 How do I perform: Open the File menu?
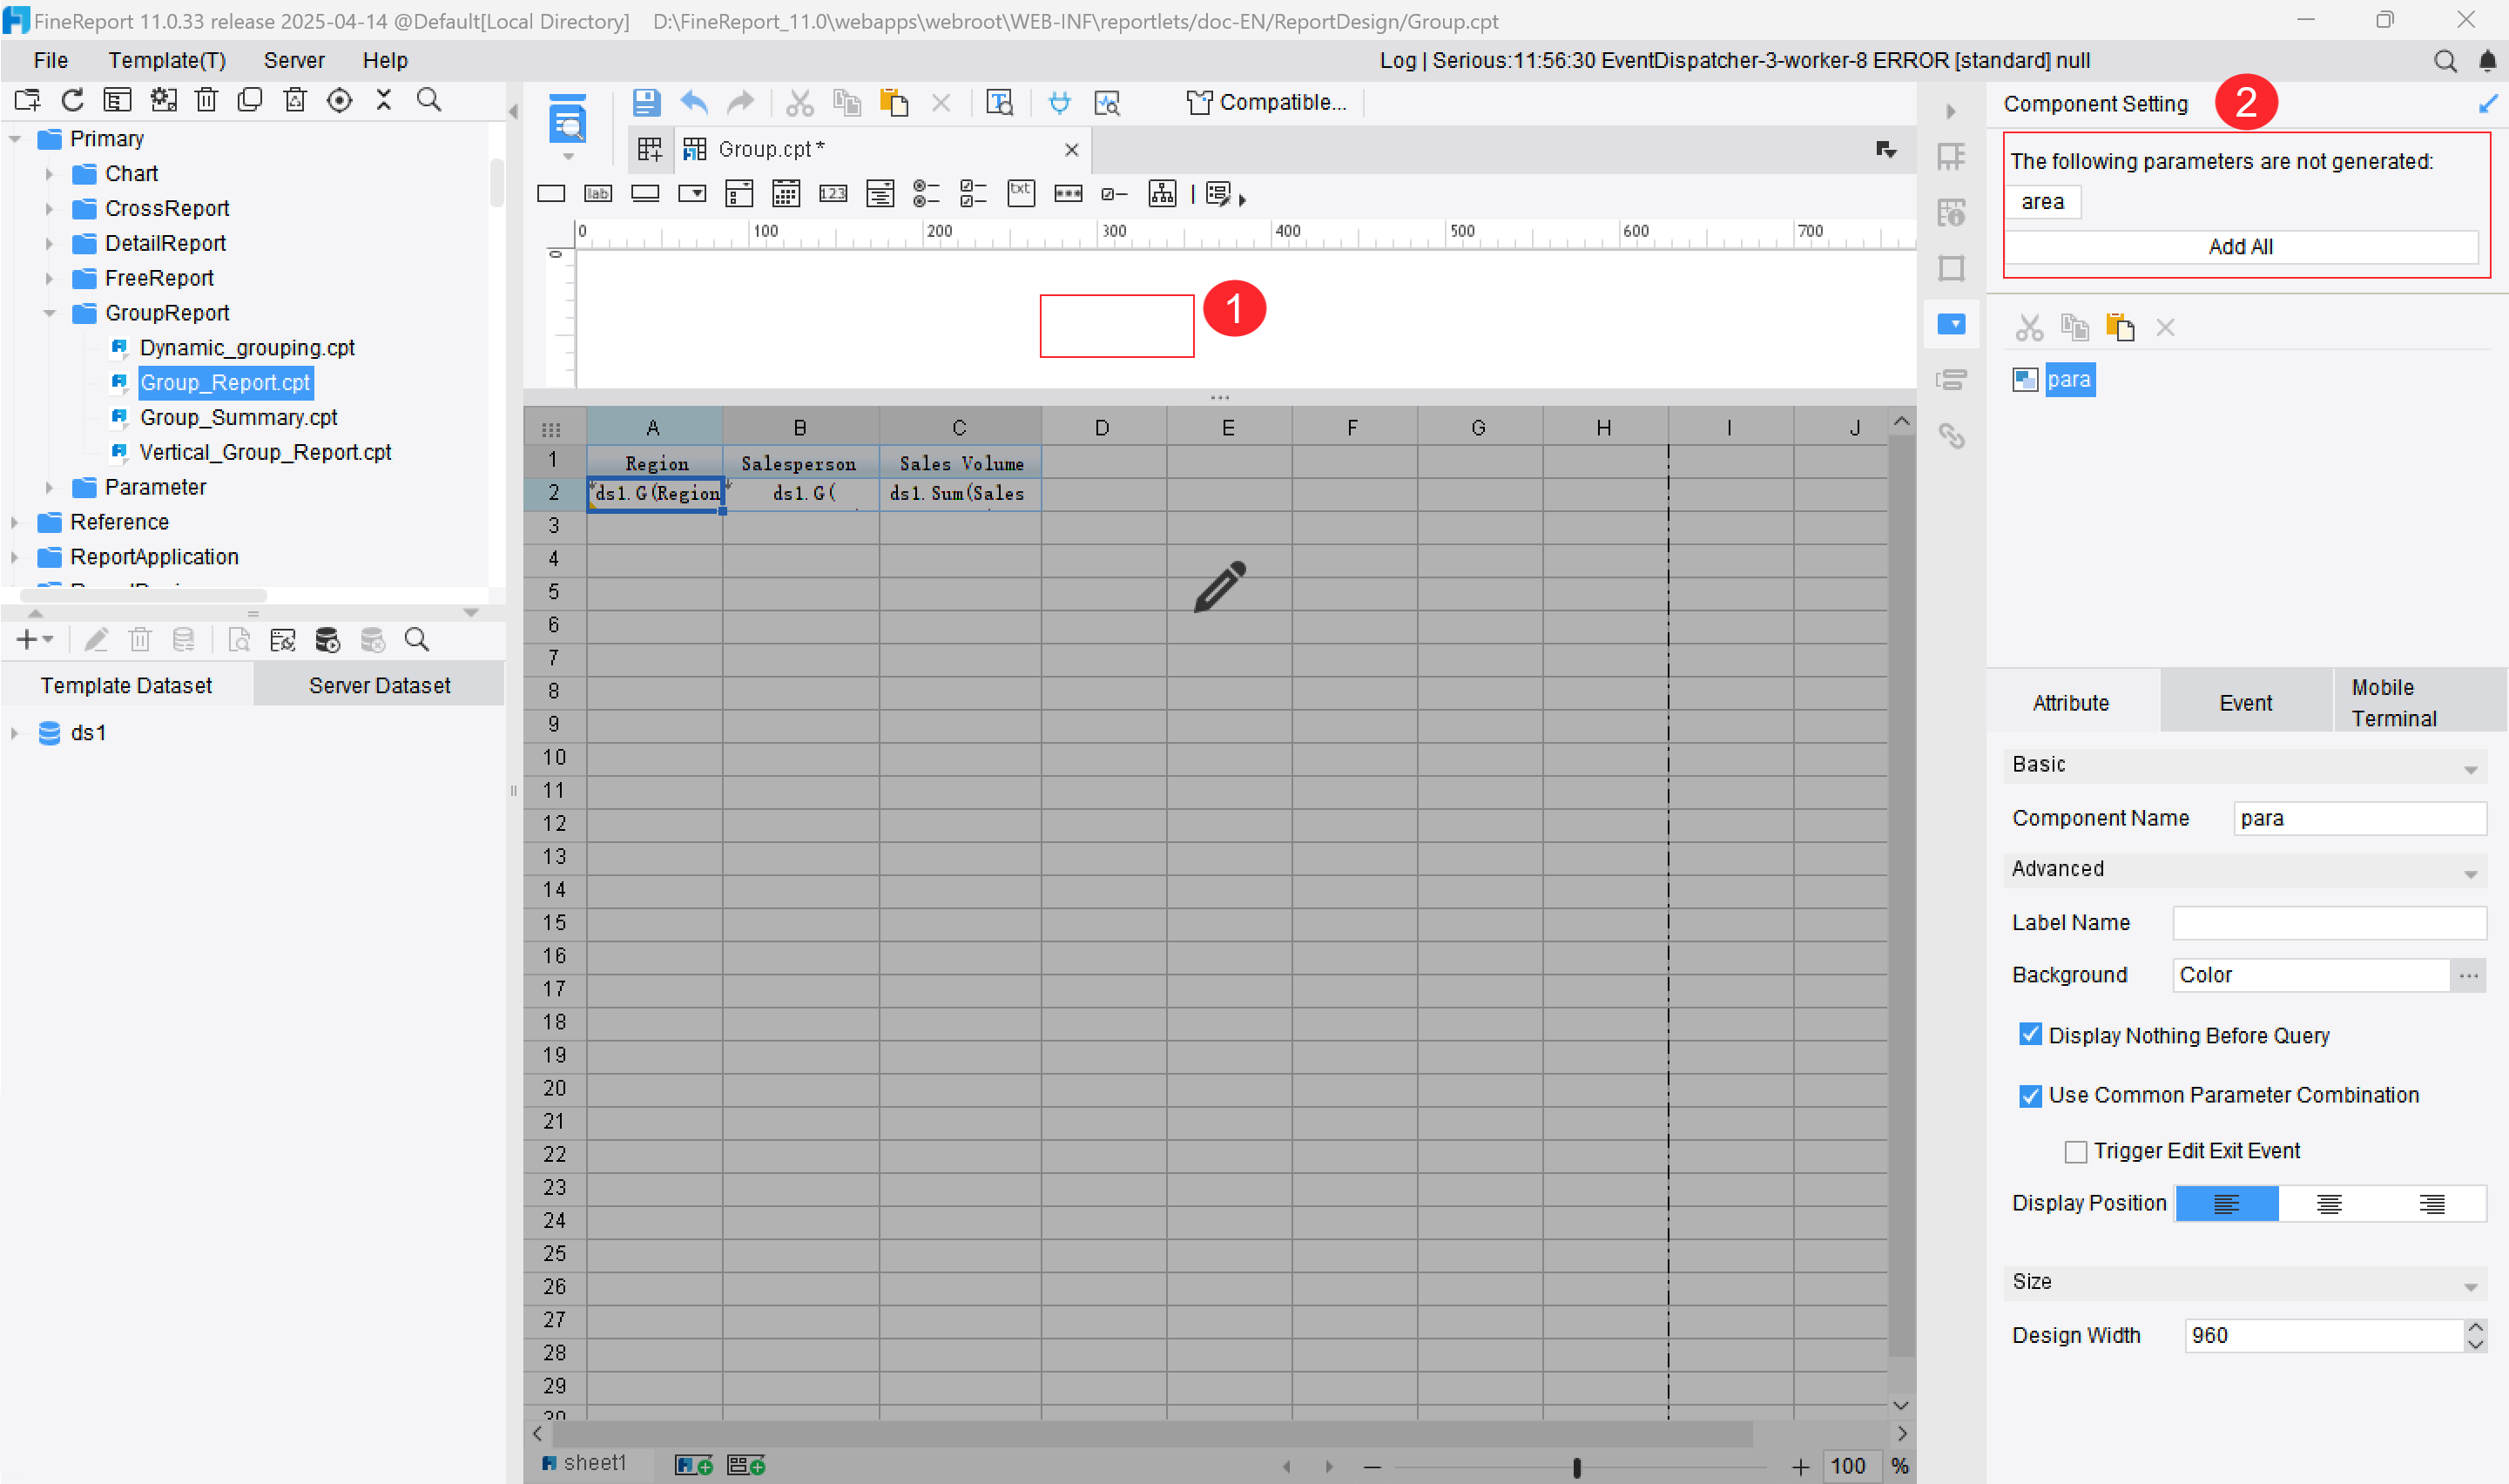click(51, 61)
